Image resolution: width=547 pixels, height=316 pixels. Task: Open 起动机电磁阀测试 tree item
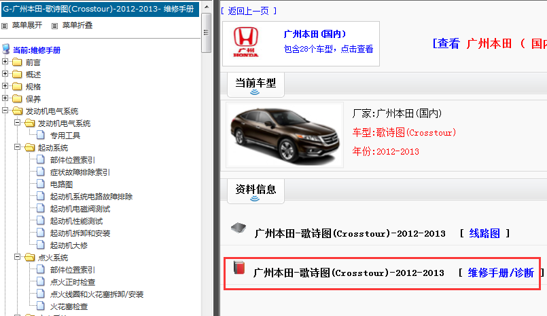80,209
